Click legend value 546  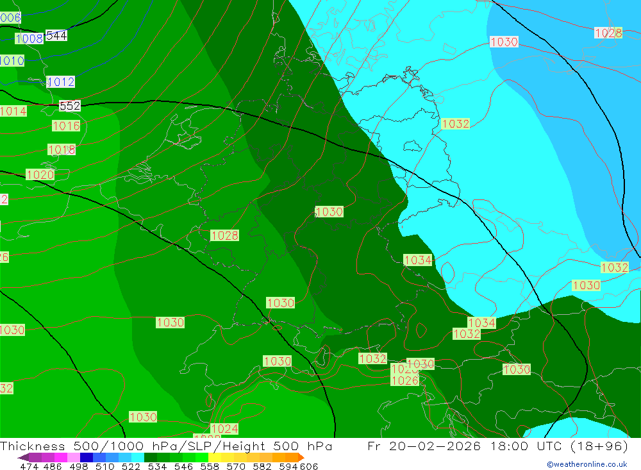[x=183, y=466]
